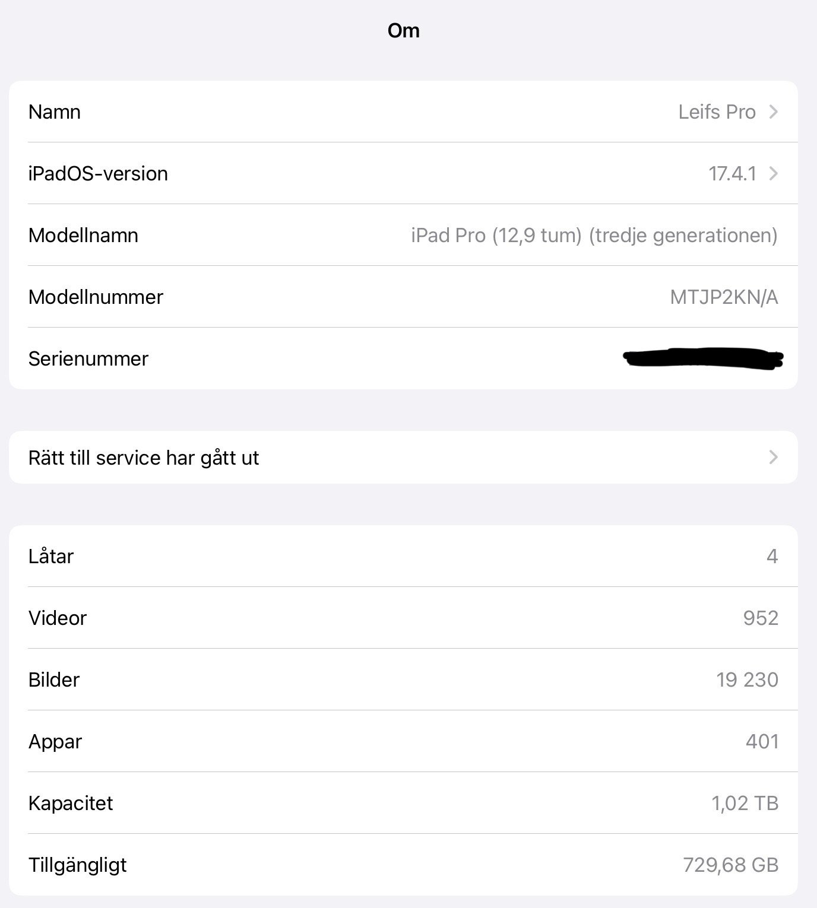The width and height of the screenshot is (817, 908).
Task: Select the Låtar row
Action: pos(403,556)
